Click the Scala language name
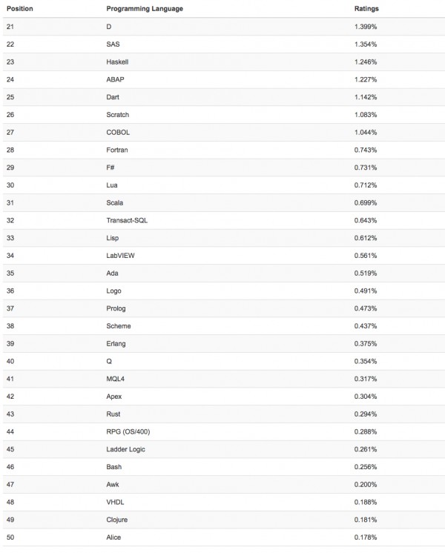Image resolution: width=445 pixels, height=553 pixels. pyautogui.click(x=115, y=202)
